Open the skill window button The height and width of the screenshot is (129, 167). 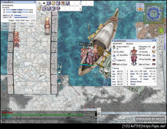[x=14, y=24]
